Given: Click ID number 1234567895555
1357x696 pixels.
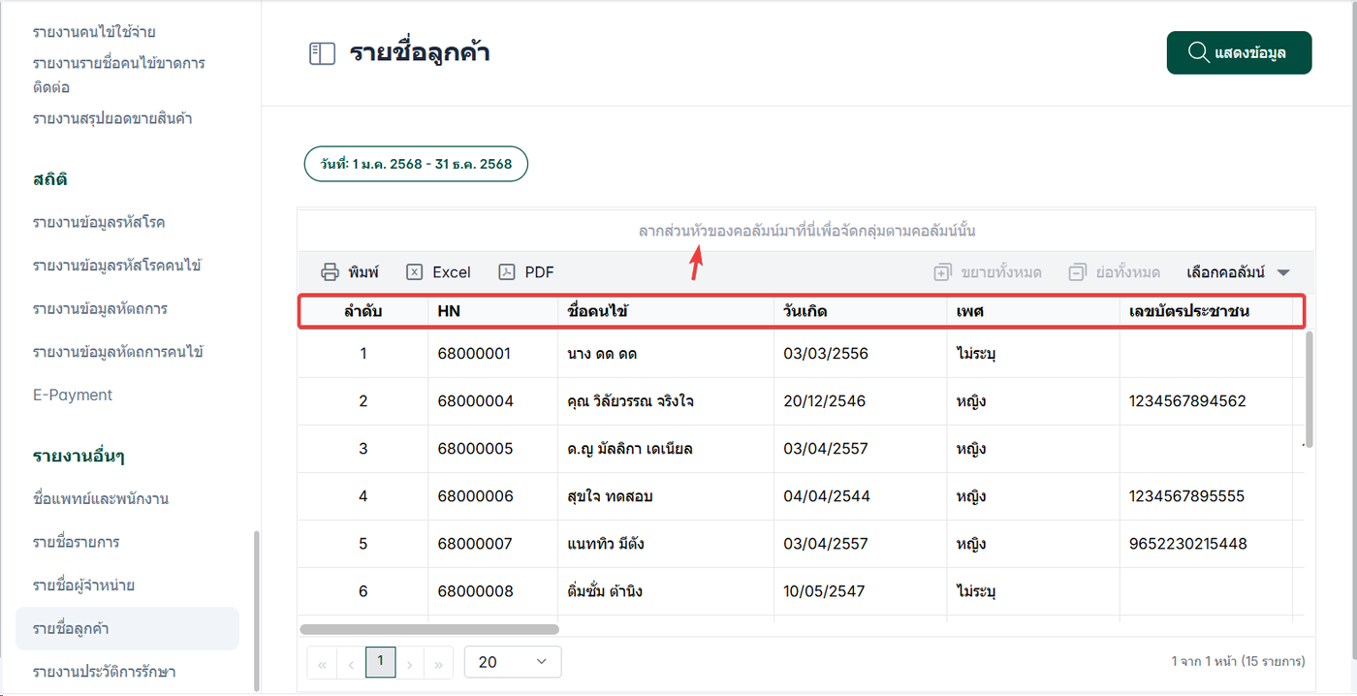Looking at the screenshot, I should click(1187, 496).
